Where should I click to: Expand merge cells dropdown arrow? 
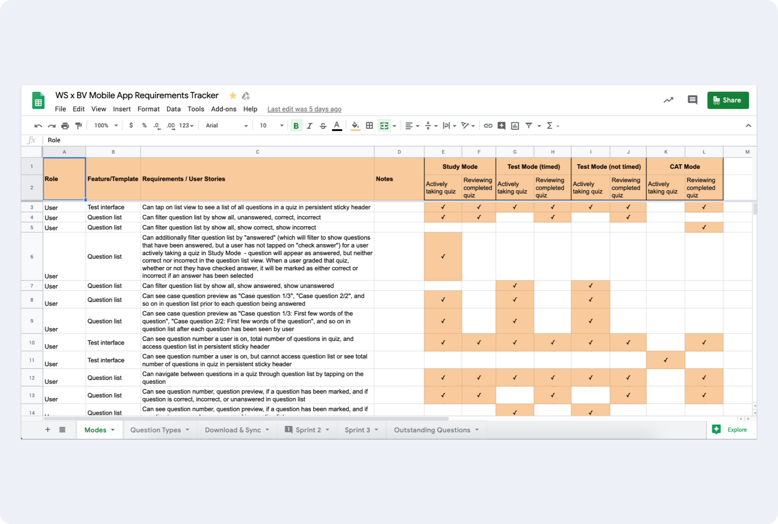point(395,126)
